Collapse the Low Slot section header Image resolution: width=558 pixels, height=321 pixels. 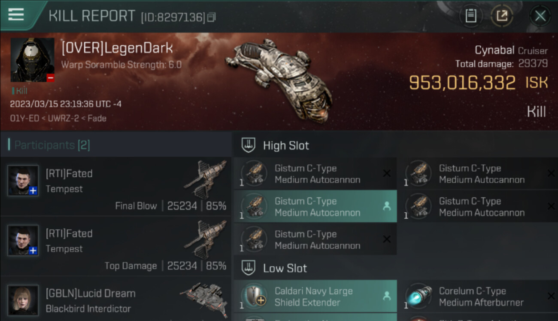395,268
